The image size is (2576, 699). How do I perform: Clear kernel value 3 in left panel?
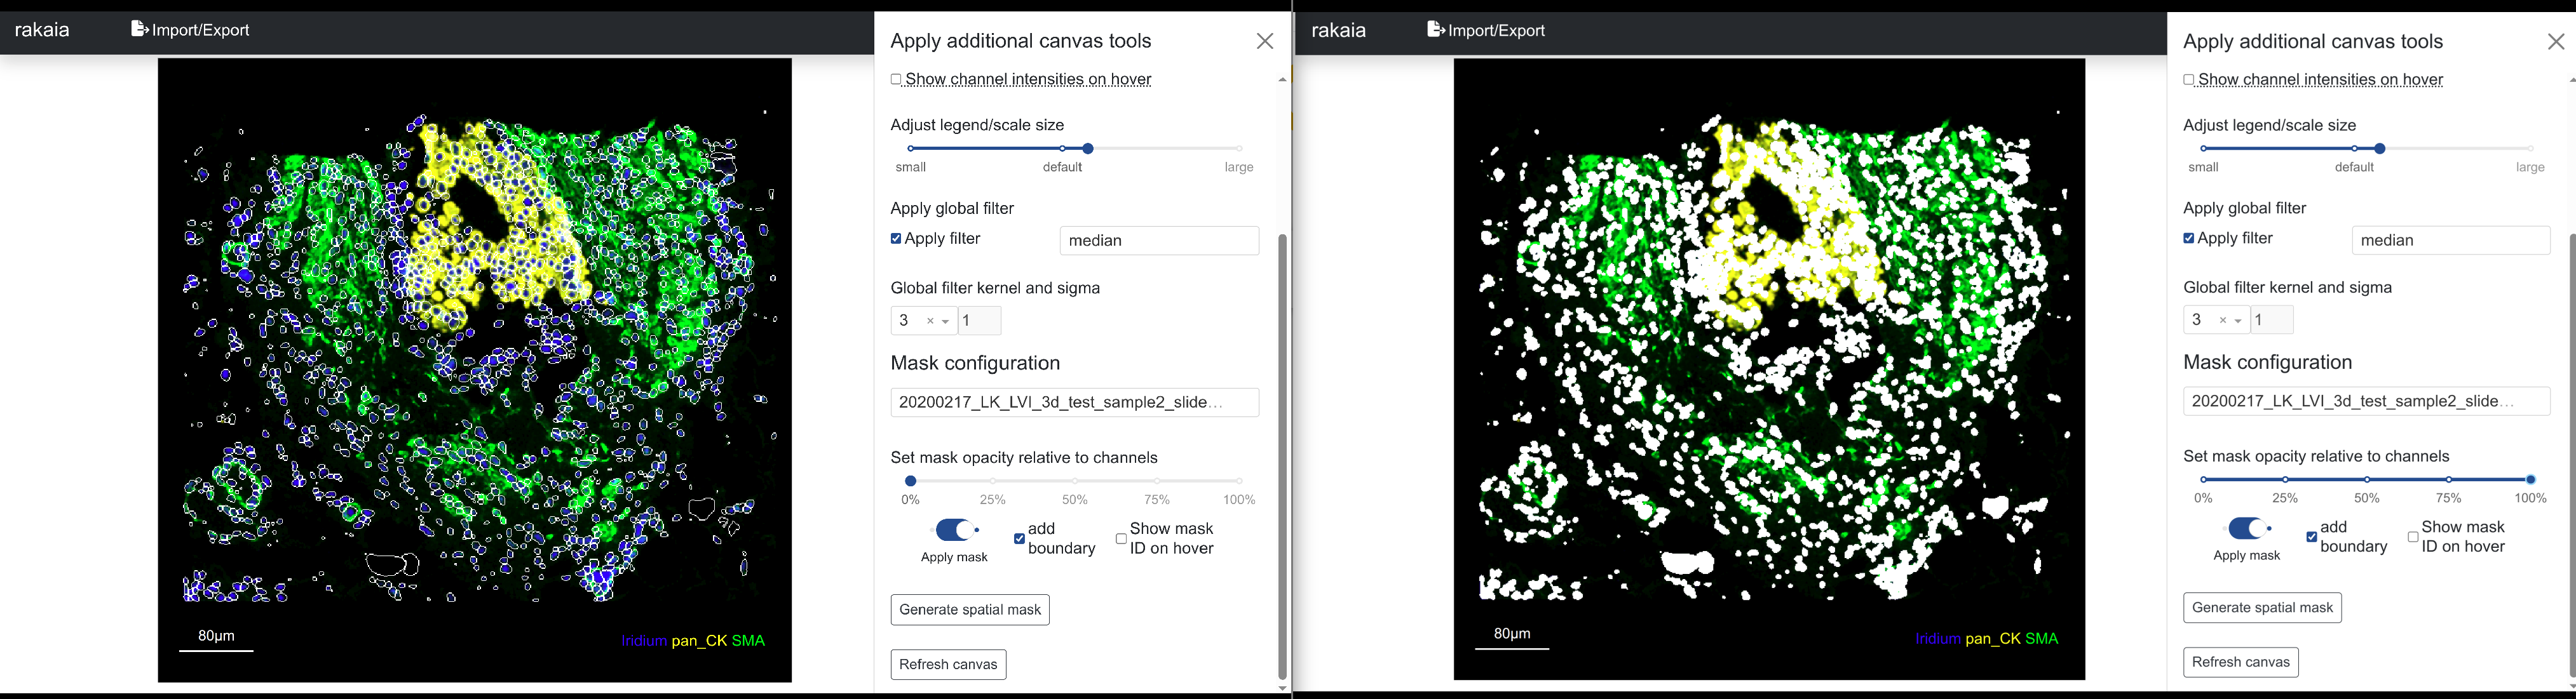[930, 321]
